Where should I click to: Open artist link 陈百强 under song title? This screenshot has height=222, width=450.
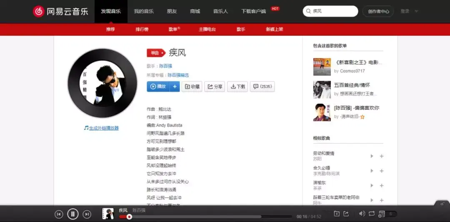tap(165, 66)
